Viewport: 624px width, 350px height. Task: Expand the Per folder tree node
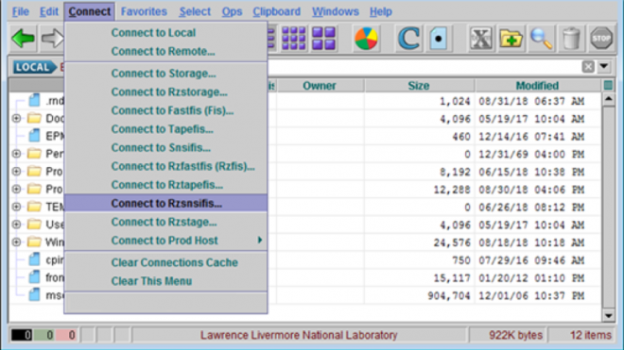point(16,154)
